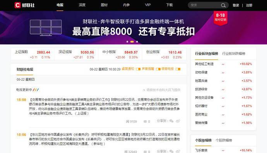Click comment icon on the 15:58 telegraph
The image size is (267, 153).
pyautogui.click(x=145, y=121)
